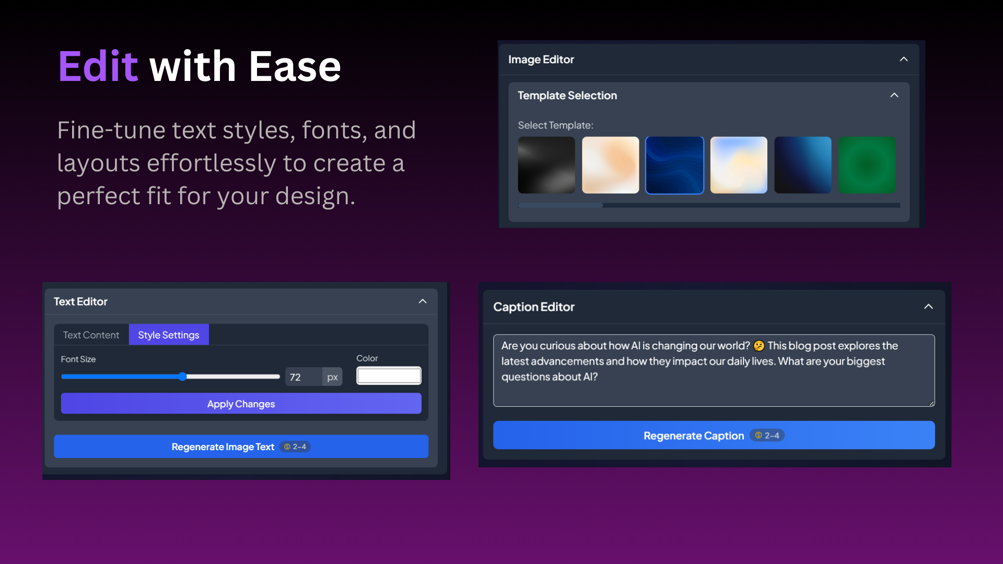Image resolution: width=1003 pixels, height=564 pixels.
Task: Click the 'Color' label
Action: point(367,358)
